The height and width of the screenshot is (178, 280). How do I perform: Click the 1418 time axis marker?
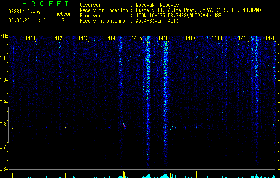point(217,38)
